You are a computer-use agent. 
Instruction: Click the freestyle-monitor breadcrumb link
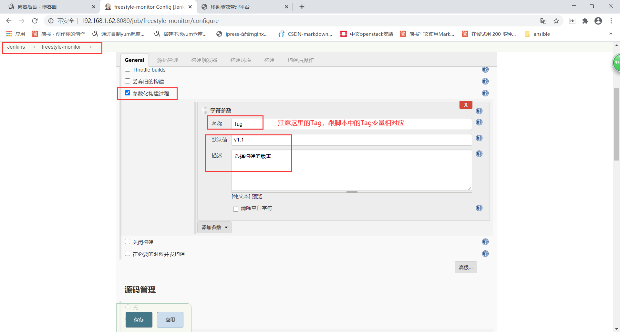(x=61, y=47)
